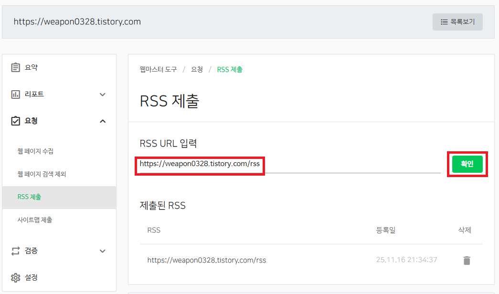Viewport: 499px width, 294px height.
Task: Click the 검증 loop arrows icon
Action: click(15, 251)
